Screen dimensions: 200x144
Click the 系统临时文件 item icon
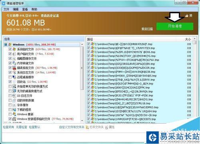click(x=14, y=49)
